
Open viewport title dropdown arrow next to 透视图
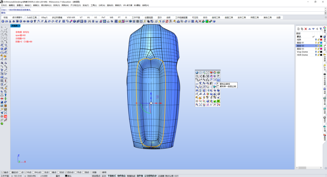(19, 26)
